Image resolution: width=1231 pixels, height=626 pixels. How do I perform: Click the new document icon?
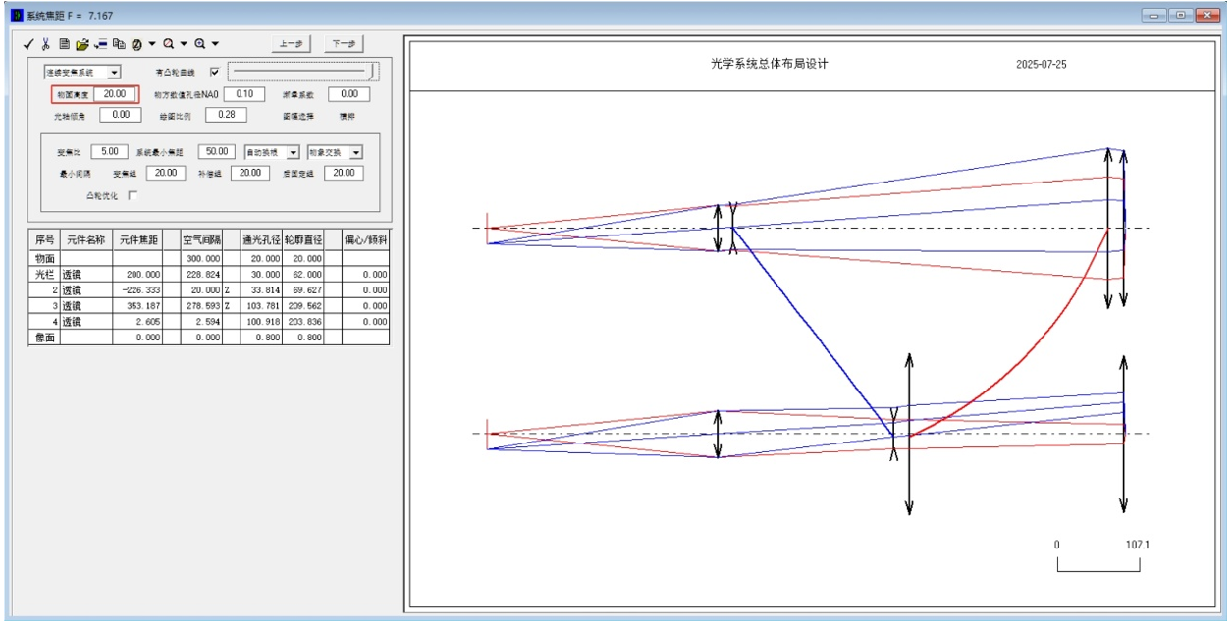tap(64, 44)
